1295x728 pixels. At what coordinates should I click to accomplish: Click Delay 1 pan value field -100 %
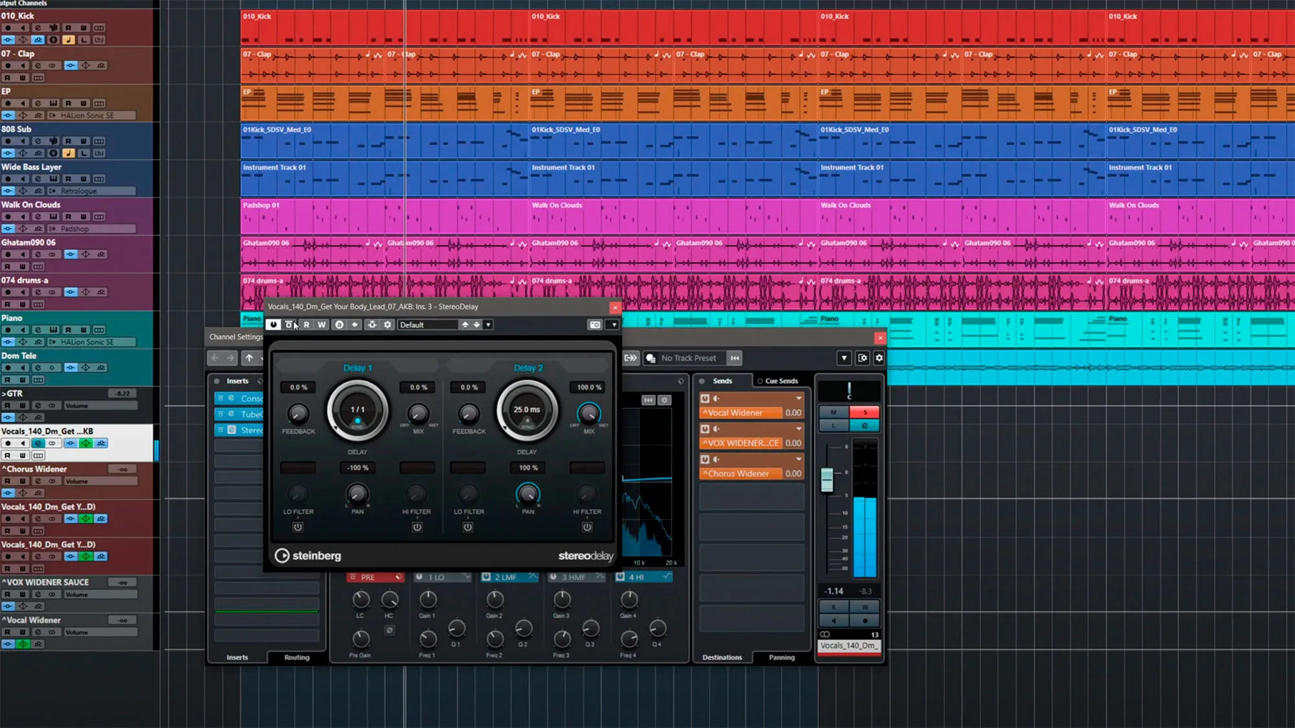coord(357,467)
